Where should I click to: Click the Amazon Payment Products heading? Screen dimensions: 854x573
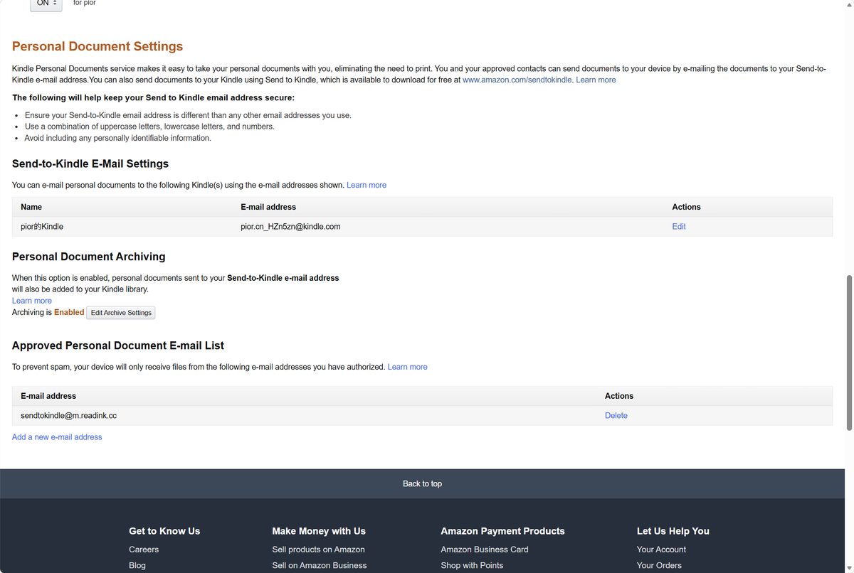502,531
